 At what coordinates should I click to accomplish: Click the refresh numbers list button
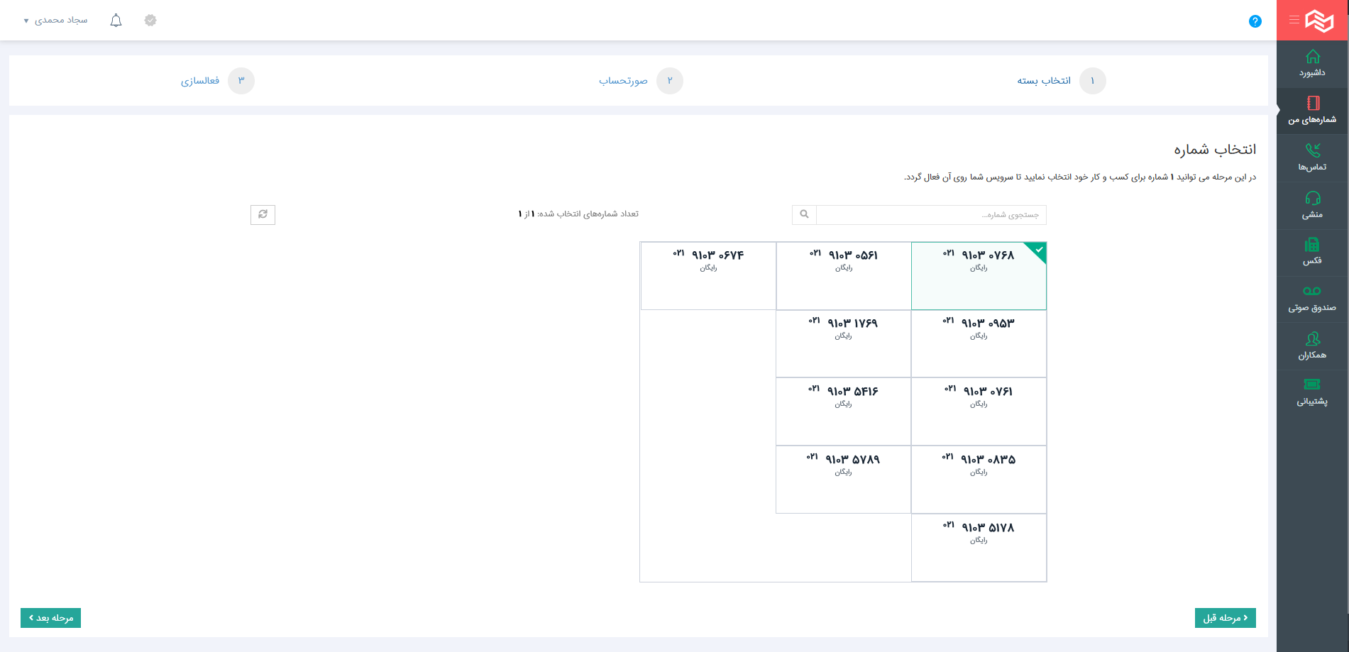point(263,214)
